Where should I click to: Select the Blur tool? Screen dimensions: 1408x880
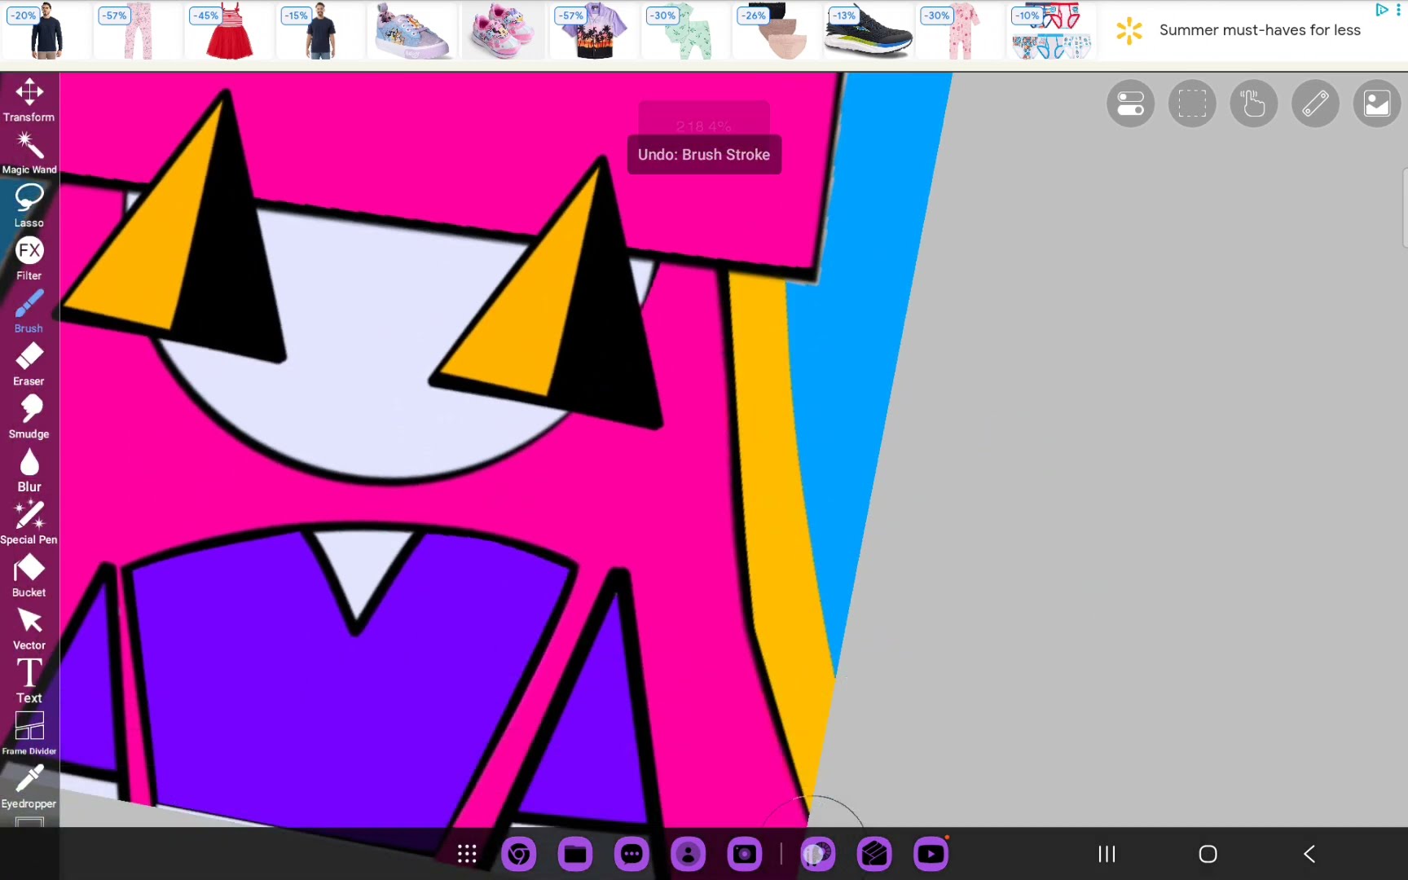29,470
